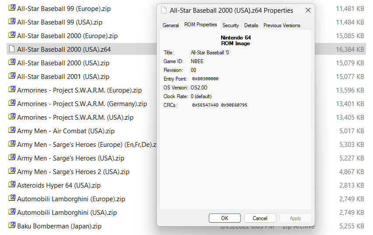Click the zip icon of All-Star Baseball 99 (USA).zip
Image resolution: width=373 pixels, height=235 pixels.
click(x=12, y=21)
